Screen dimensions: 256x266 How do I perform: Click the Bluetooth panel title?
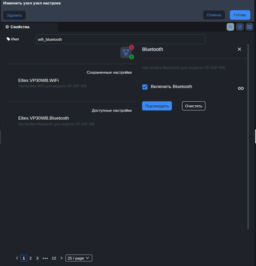153,49
